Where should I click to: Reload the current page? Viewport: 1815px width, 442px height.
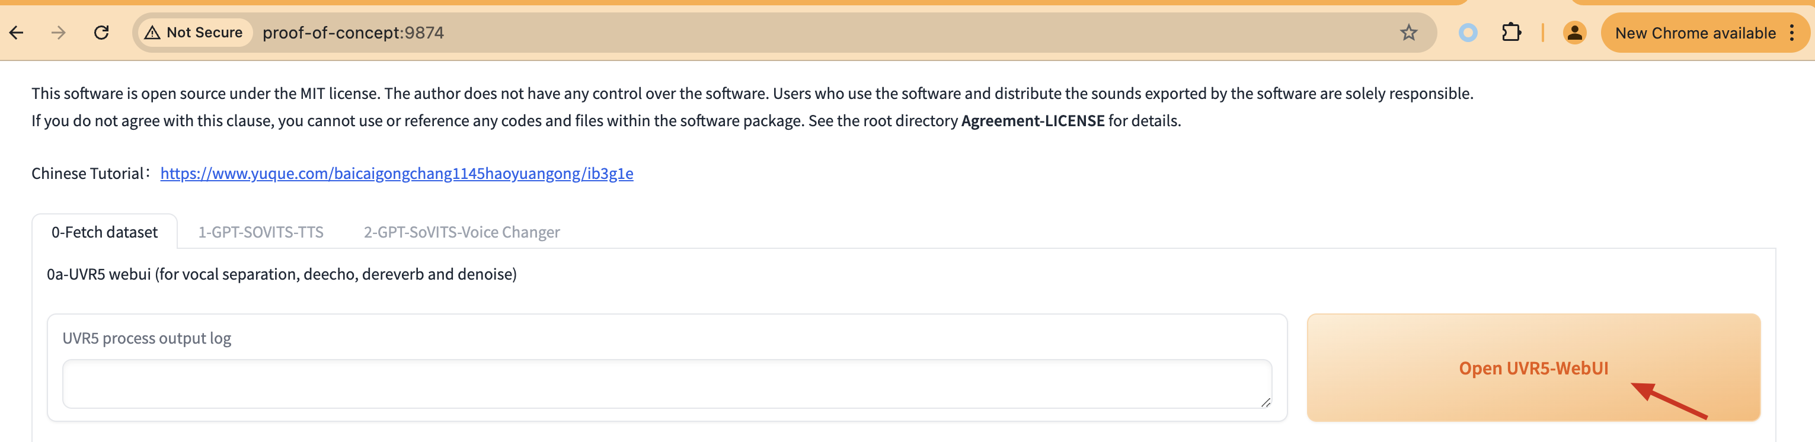101,33
